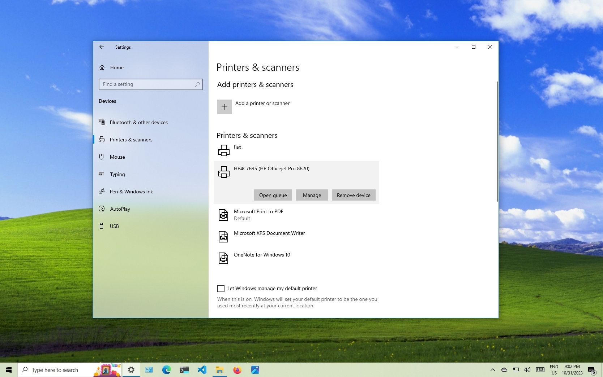Launch Firefox from the taskbar
This screenshot has height=377, width=603.
pos(237,370)
